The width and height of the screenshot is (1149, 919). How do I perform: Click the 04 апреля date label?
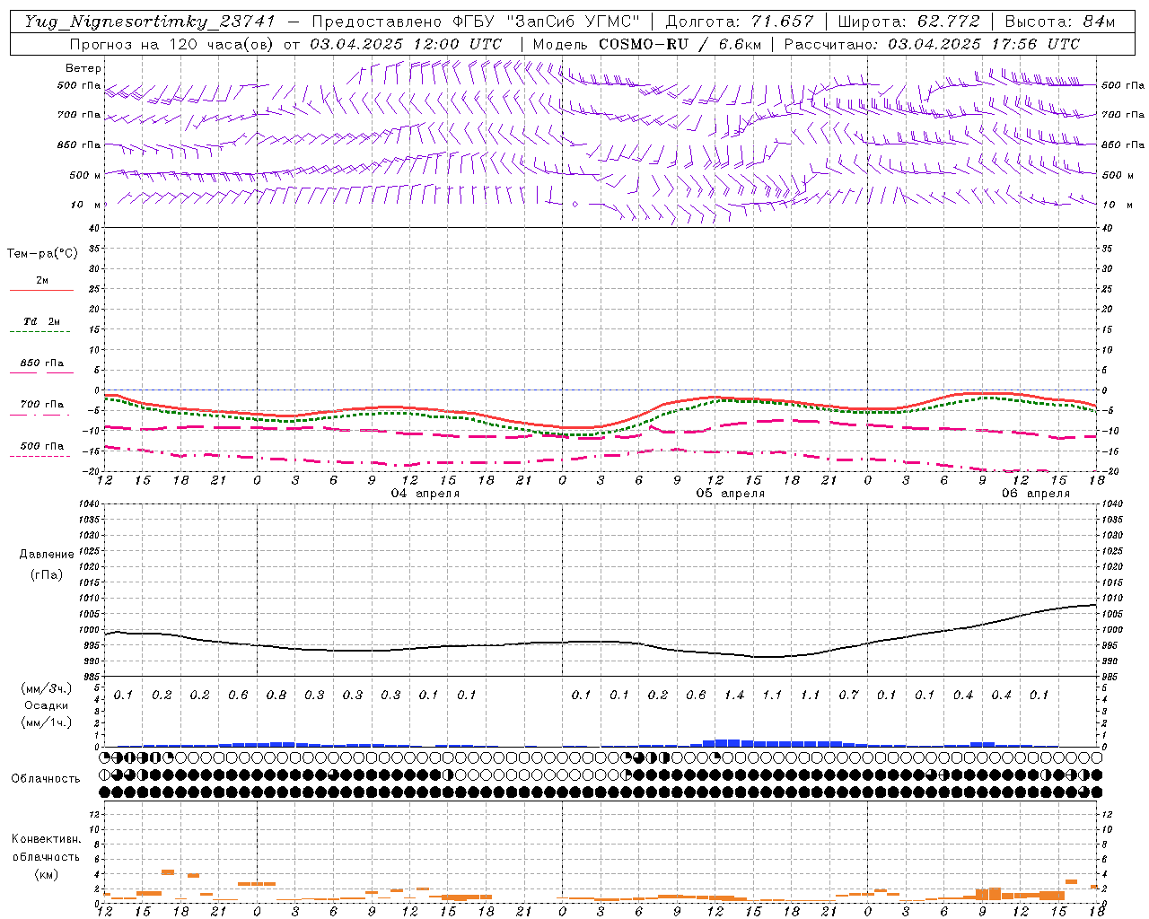425,494
